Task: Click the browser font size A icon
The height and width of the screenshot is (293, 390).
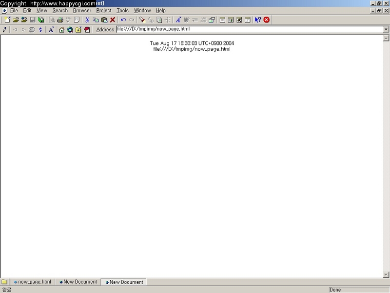Action: click(x=51, y=30)
